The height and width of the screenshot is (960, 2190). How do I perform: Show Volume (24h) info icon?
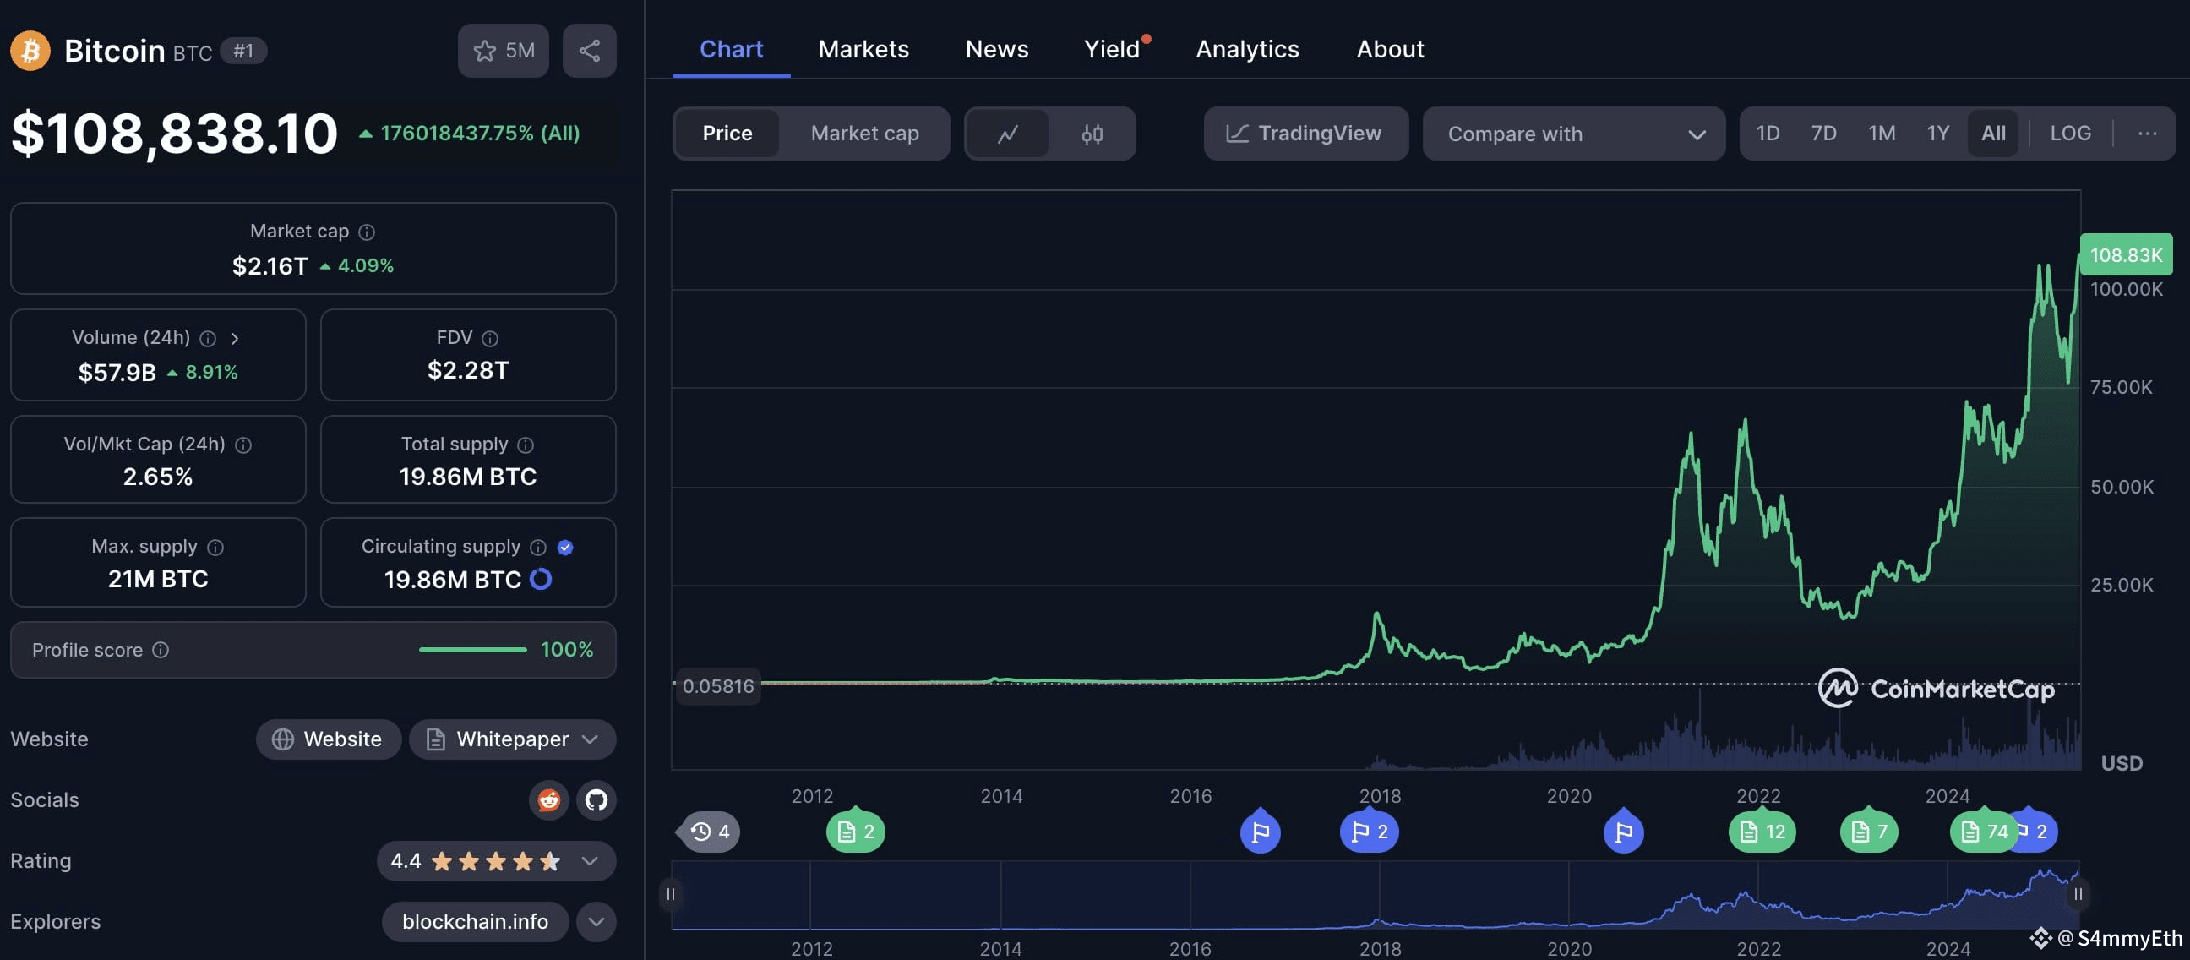pos(208,338)
